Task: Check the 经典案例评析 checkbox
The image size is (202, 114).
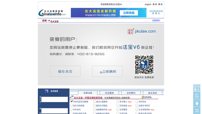Action: point(94,109)
